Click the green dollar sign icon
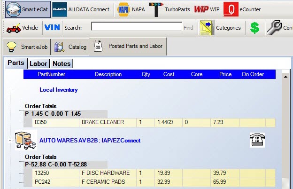 254,28
